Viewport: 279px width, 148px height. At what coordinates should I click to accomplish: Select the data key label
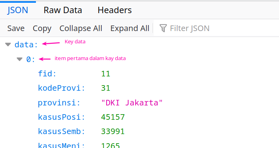pos(26,45)
